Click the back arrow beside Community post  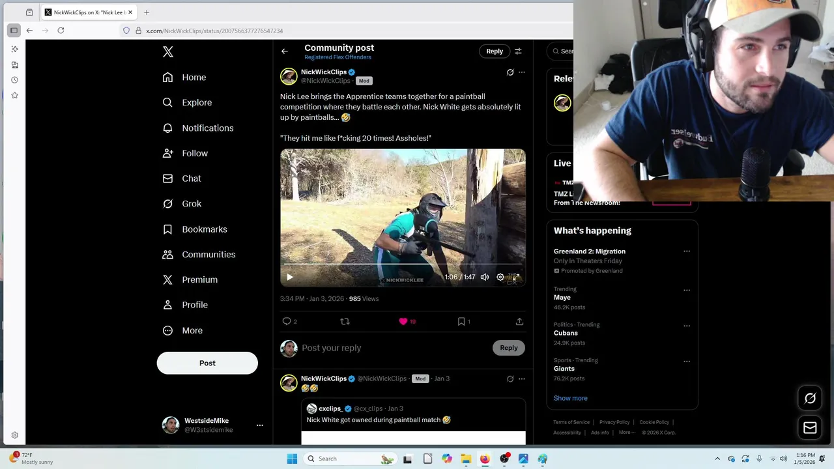285,51
